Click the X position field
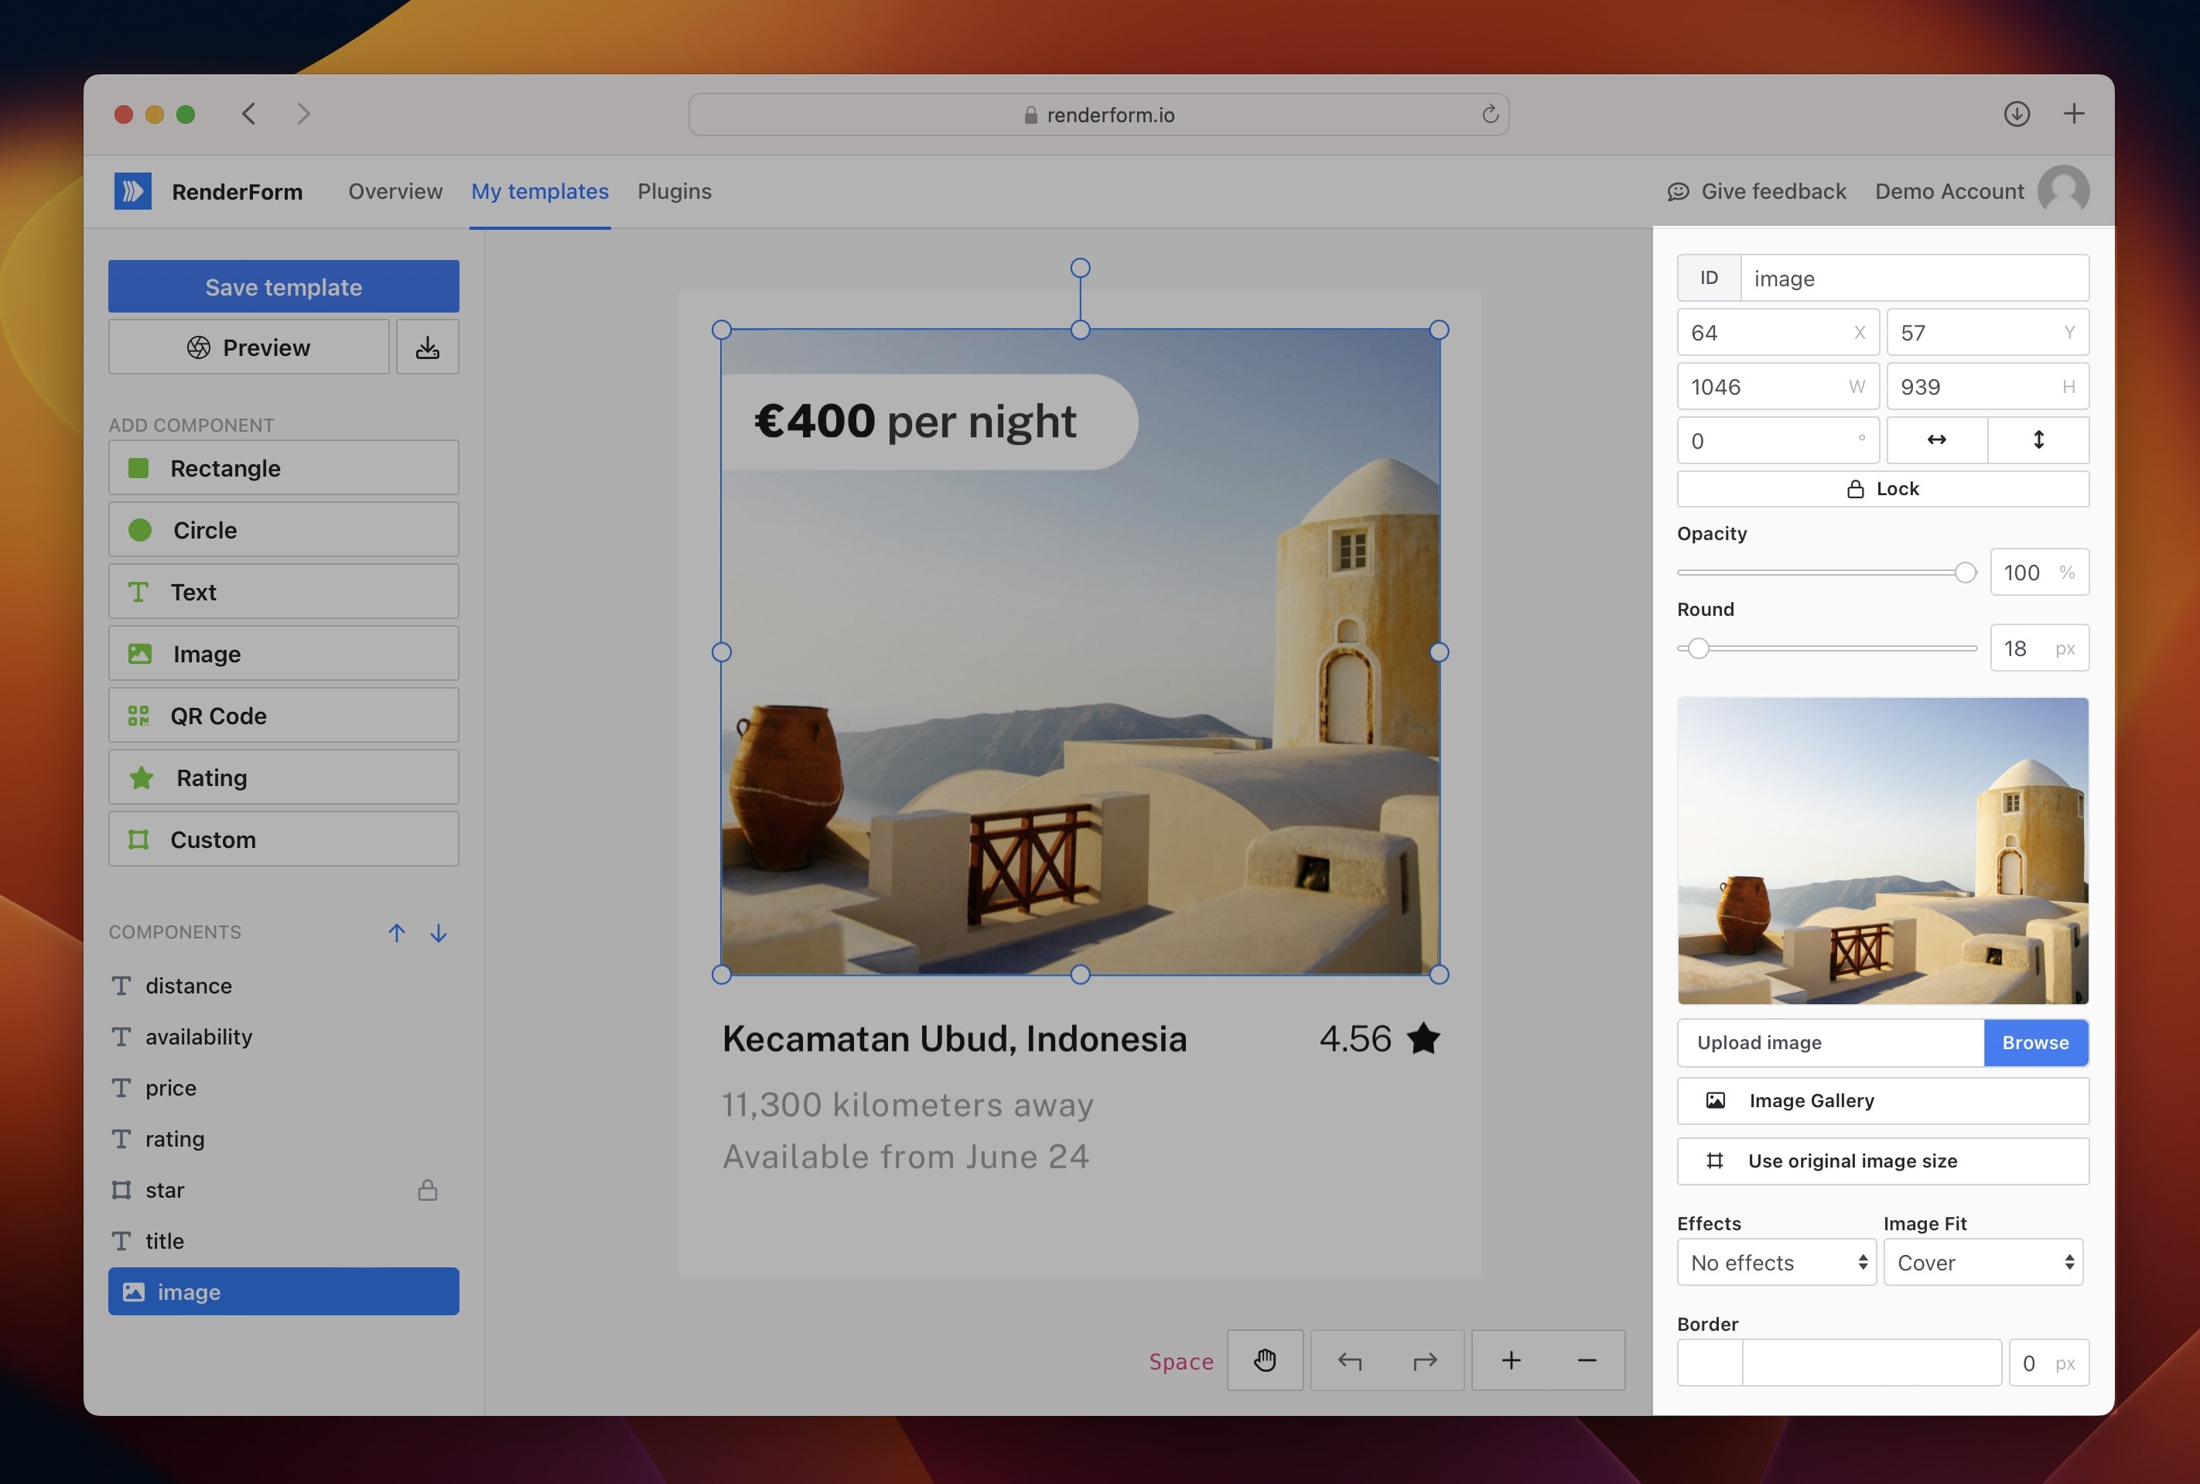The width and height of the screenshot is (2200, 1484). coord(1778,333)
